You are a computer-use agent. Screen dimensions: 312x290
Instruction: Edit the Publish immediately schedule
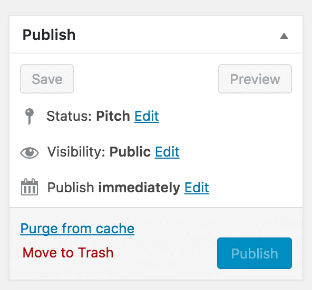pos(197,188)
